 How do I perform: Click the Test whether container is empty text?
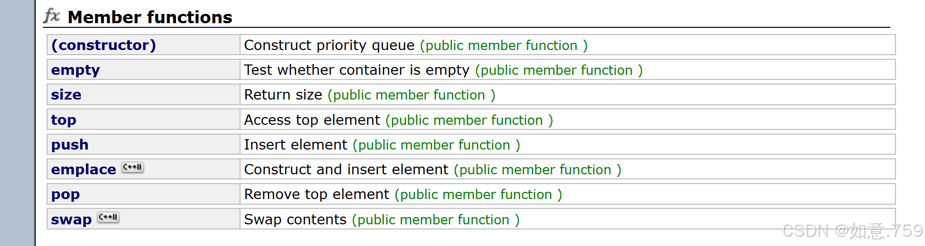coord(356,70)
